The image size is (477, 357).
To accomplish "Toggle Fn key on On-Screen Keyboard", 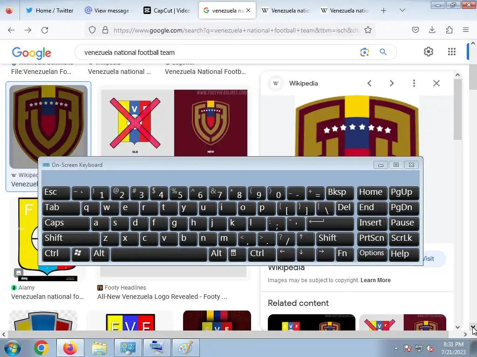I will pos(345,254).
